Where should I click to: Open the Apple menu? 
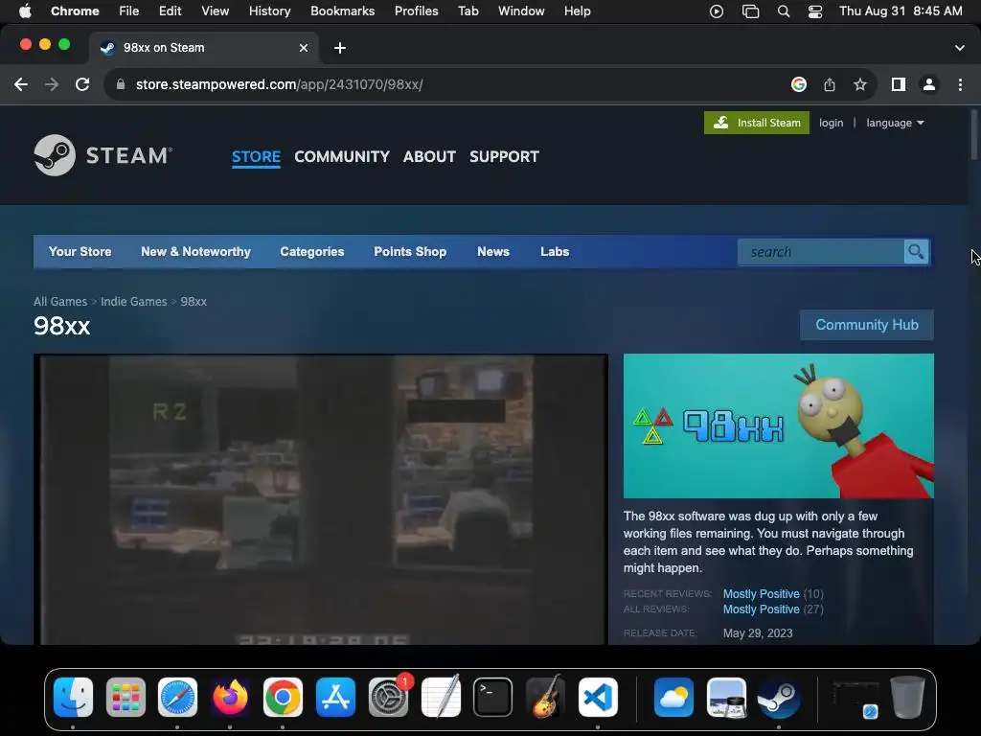[x=25, y=11]
